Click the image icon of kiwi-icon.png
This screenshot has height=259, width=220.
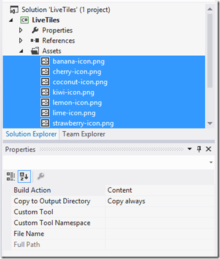tap(45, 92)
